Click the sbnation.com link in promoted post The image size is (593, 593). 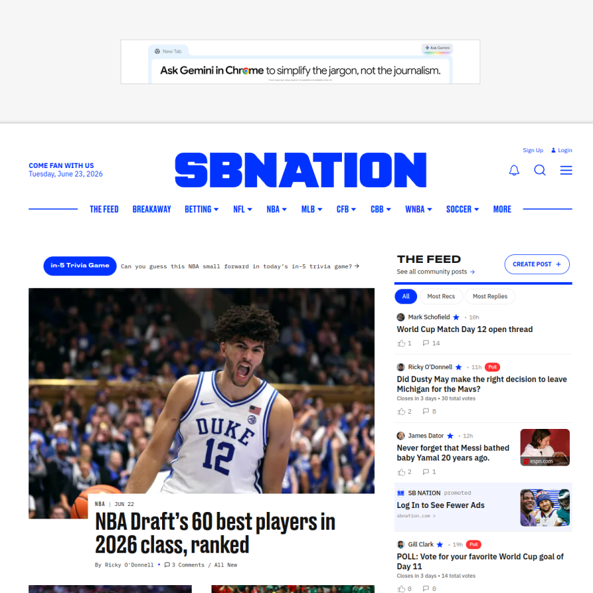click(416, 516)
